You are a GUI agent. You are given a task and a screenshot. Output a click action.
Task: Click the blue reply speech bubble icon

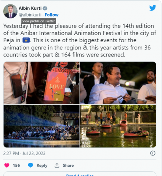coord(30,165)
